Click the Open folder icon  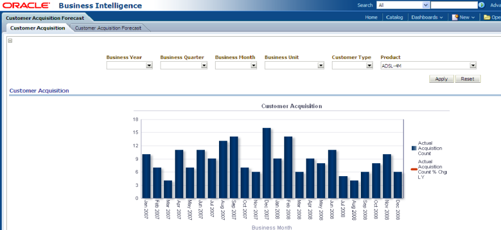pos(487,17)
